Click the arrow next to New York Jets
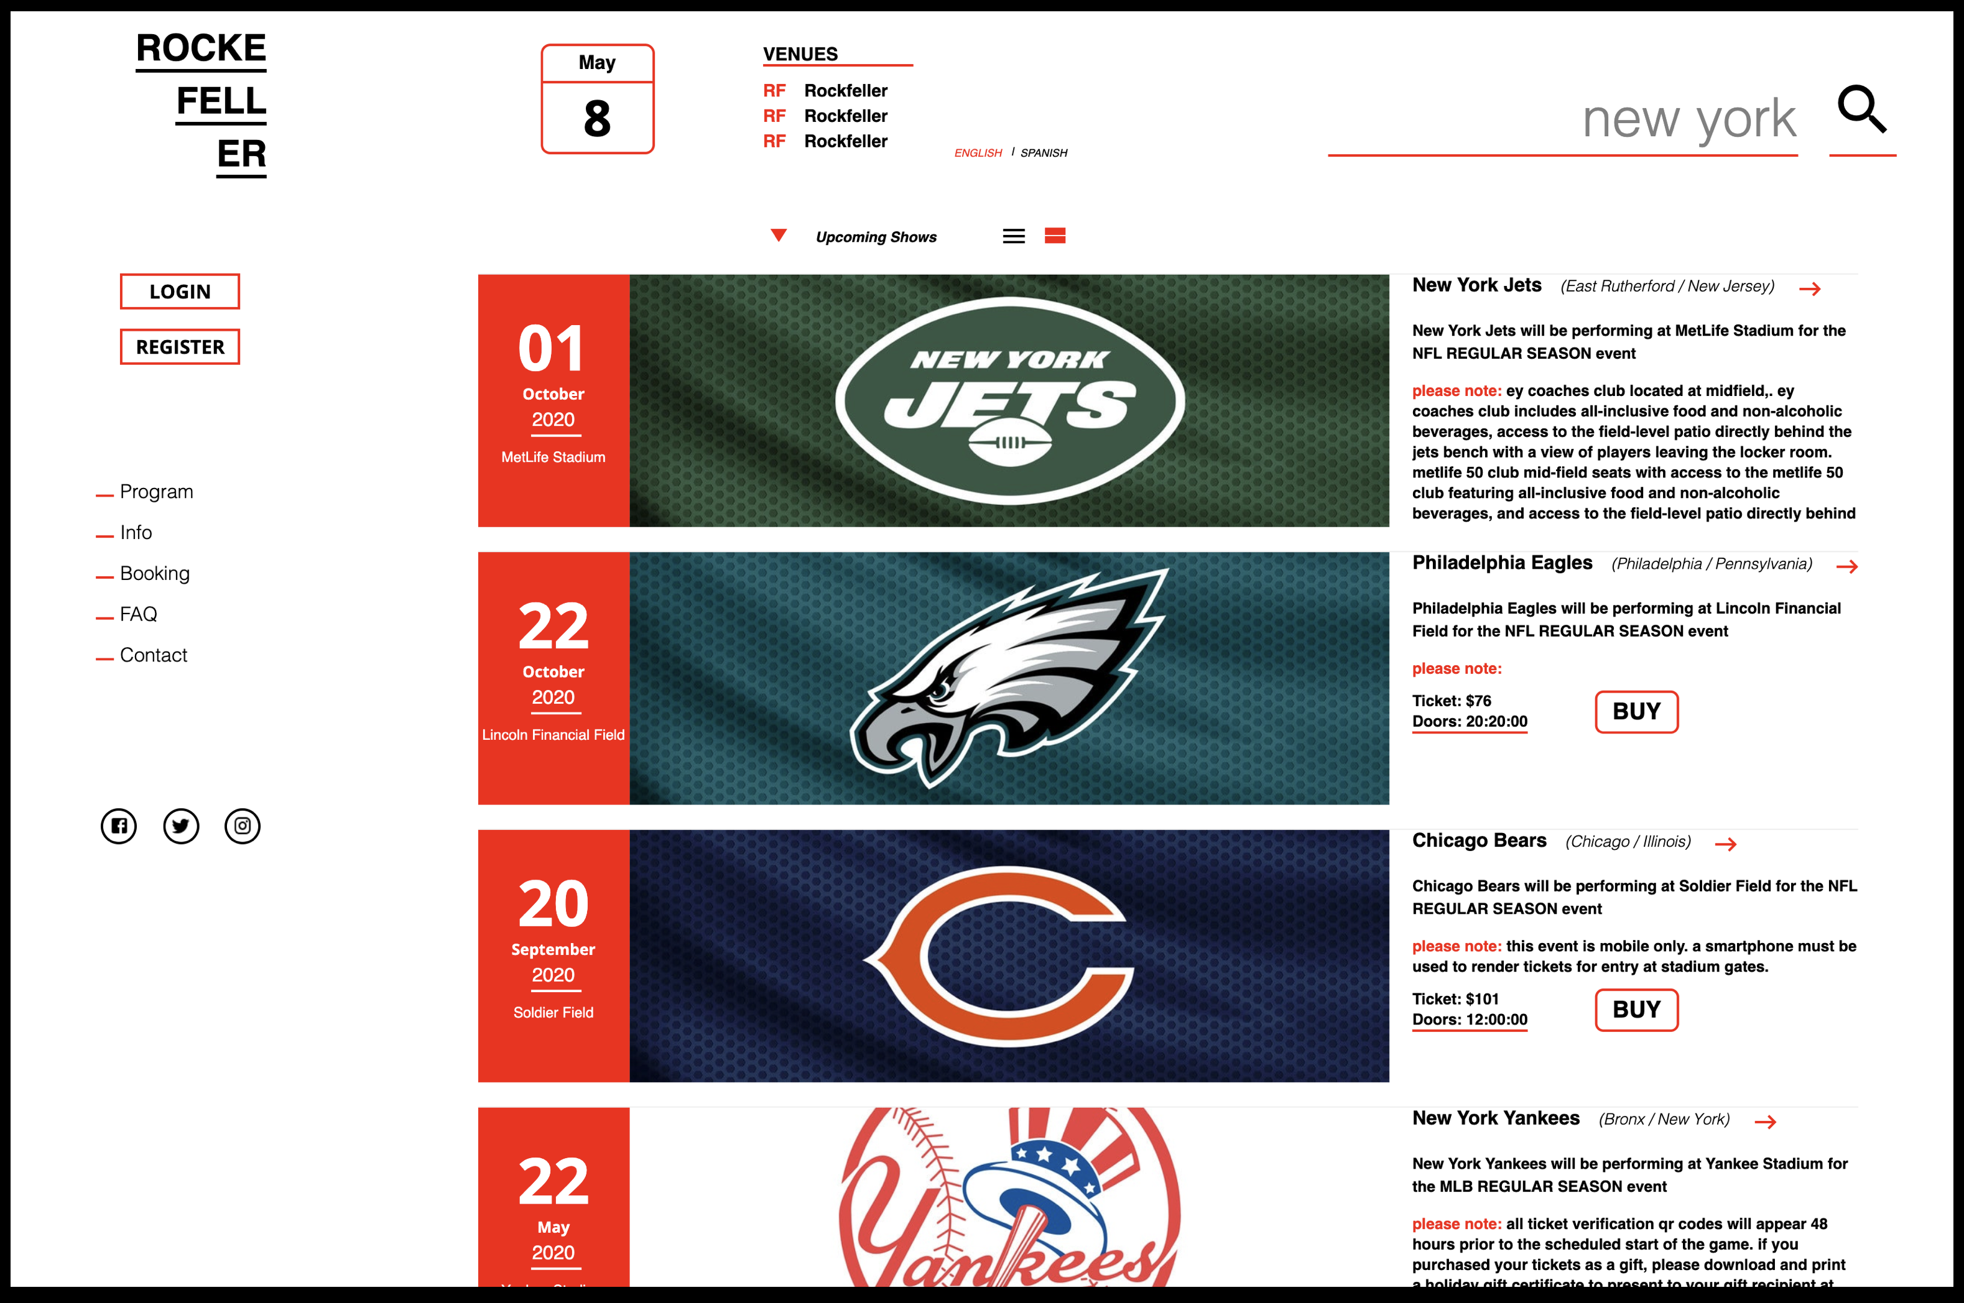1964x1303 pixels. (1809, 289)
